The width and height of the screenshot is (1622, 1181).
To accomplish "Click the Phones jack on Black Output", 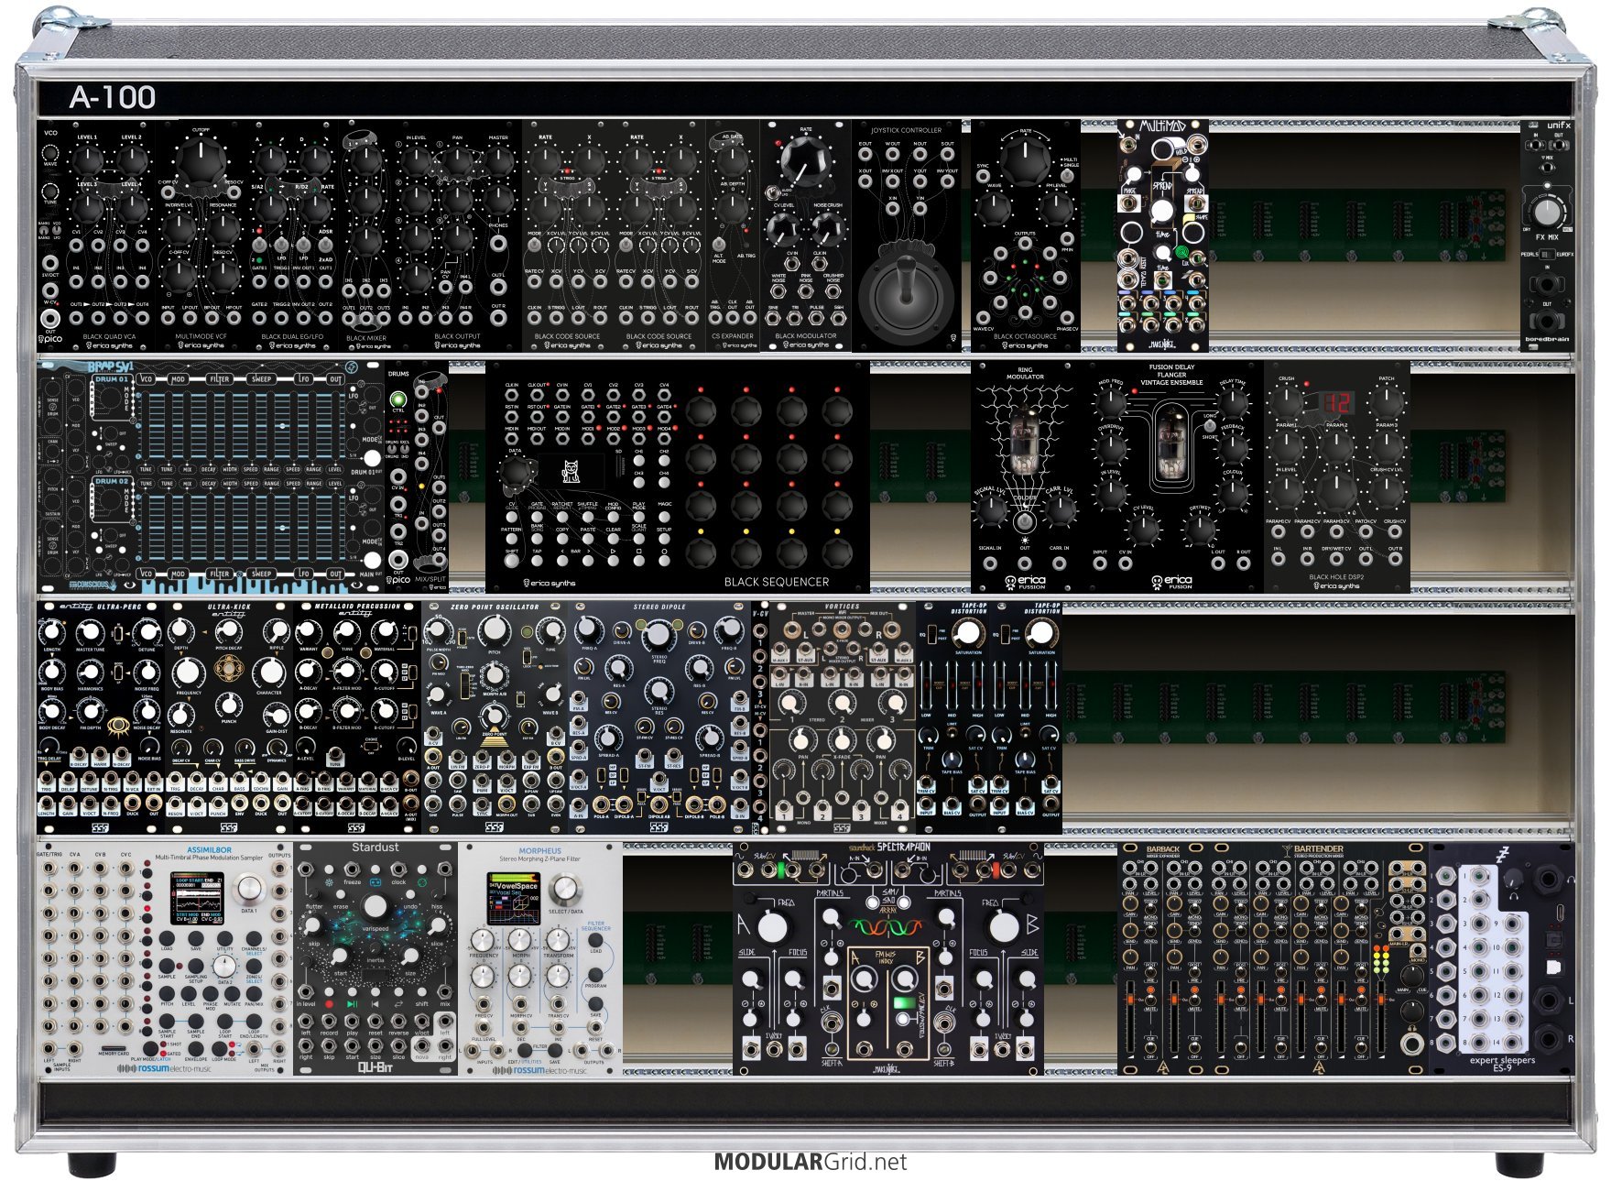I will click(498, 244).
